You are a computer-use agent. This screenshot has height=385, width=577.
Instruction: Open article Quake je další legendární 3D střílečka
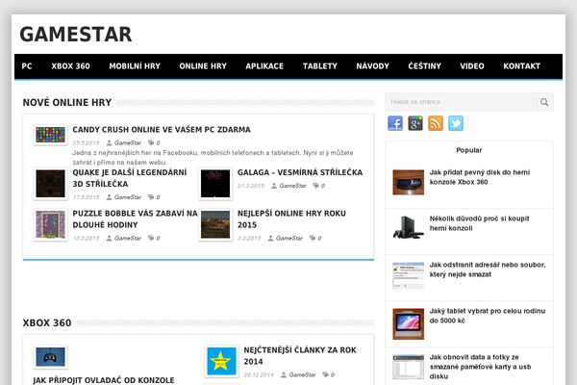click(130, 178)
